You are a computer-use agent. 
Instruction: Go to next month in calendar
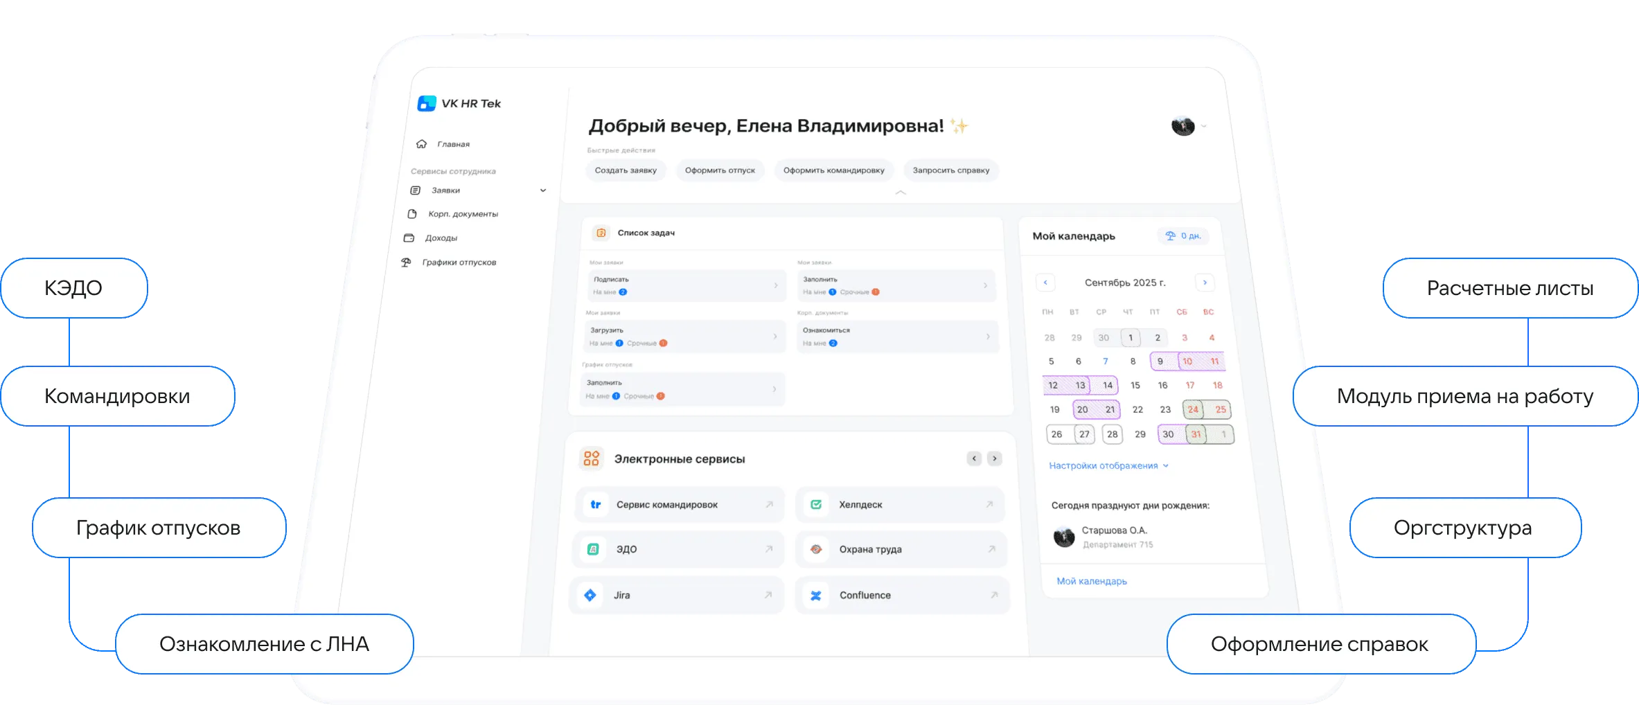(1205, 283)
